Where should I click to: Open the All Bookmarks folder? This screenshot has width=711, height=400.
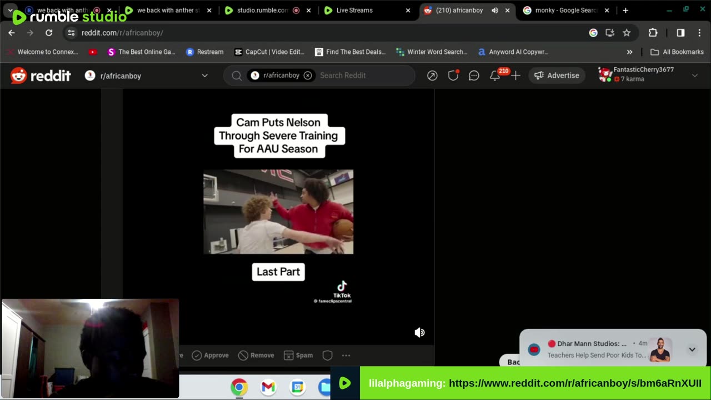[677, 52]
